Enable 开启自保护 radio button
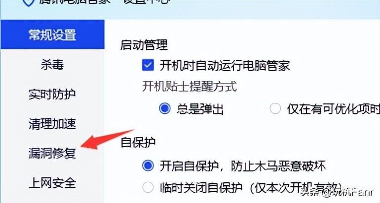The height and width of the screenshot is (203, 380). tap(148, 166)
